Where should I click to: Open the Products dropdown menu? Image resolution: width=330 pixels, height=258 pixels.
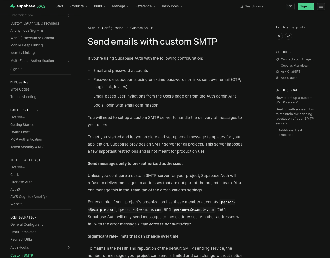(x=78, y=6)
